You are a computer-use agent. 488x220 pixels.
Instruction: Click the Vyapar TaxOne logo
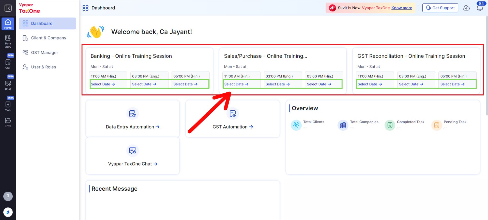[x=29, y=8]
